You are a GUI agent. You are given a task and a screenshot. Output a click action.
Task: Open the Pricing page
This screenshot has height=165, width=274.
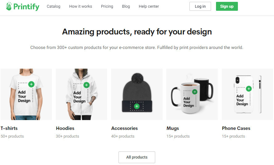click(x=107, y=6)
